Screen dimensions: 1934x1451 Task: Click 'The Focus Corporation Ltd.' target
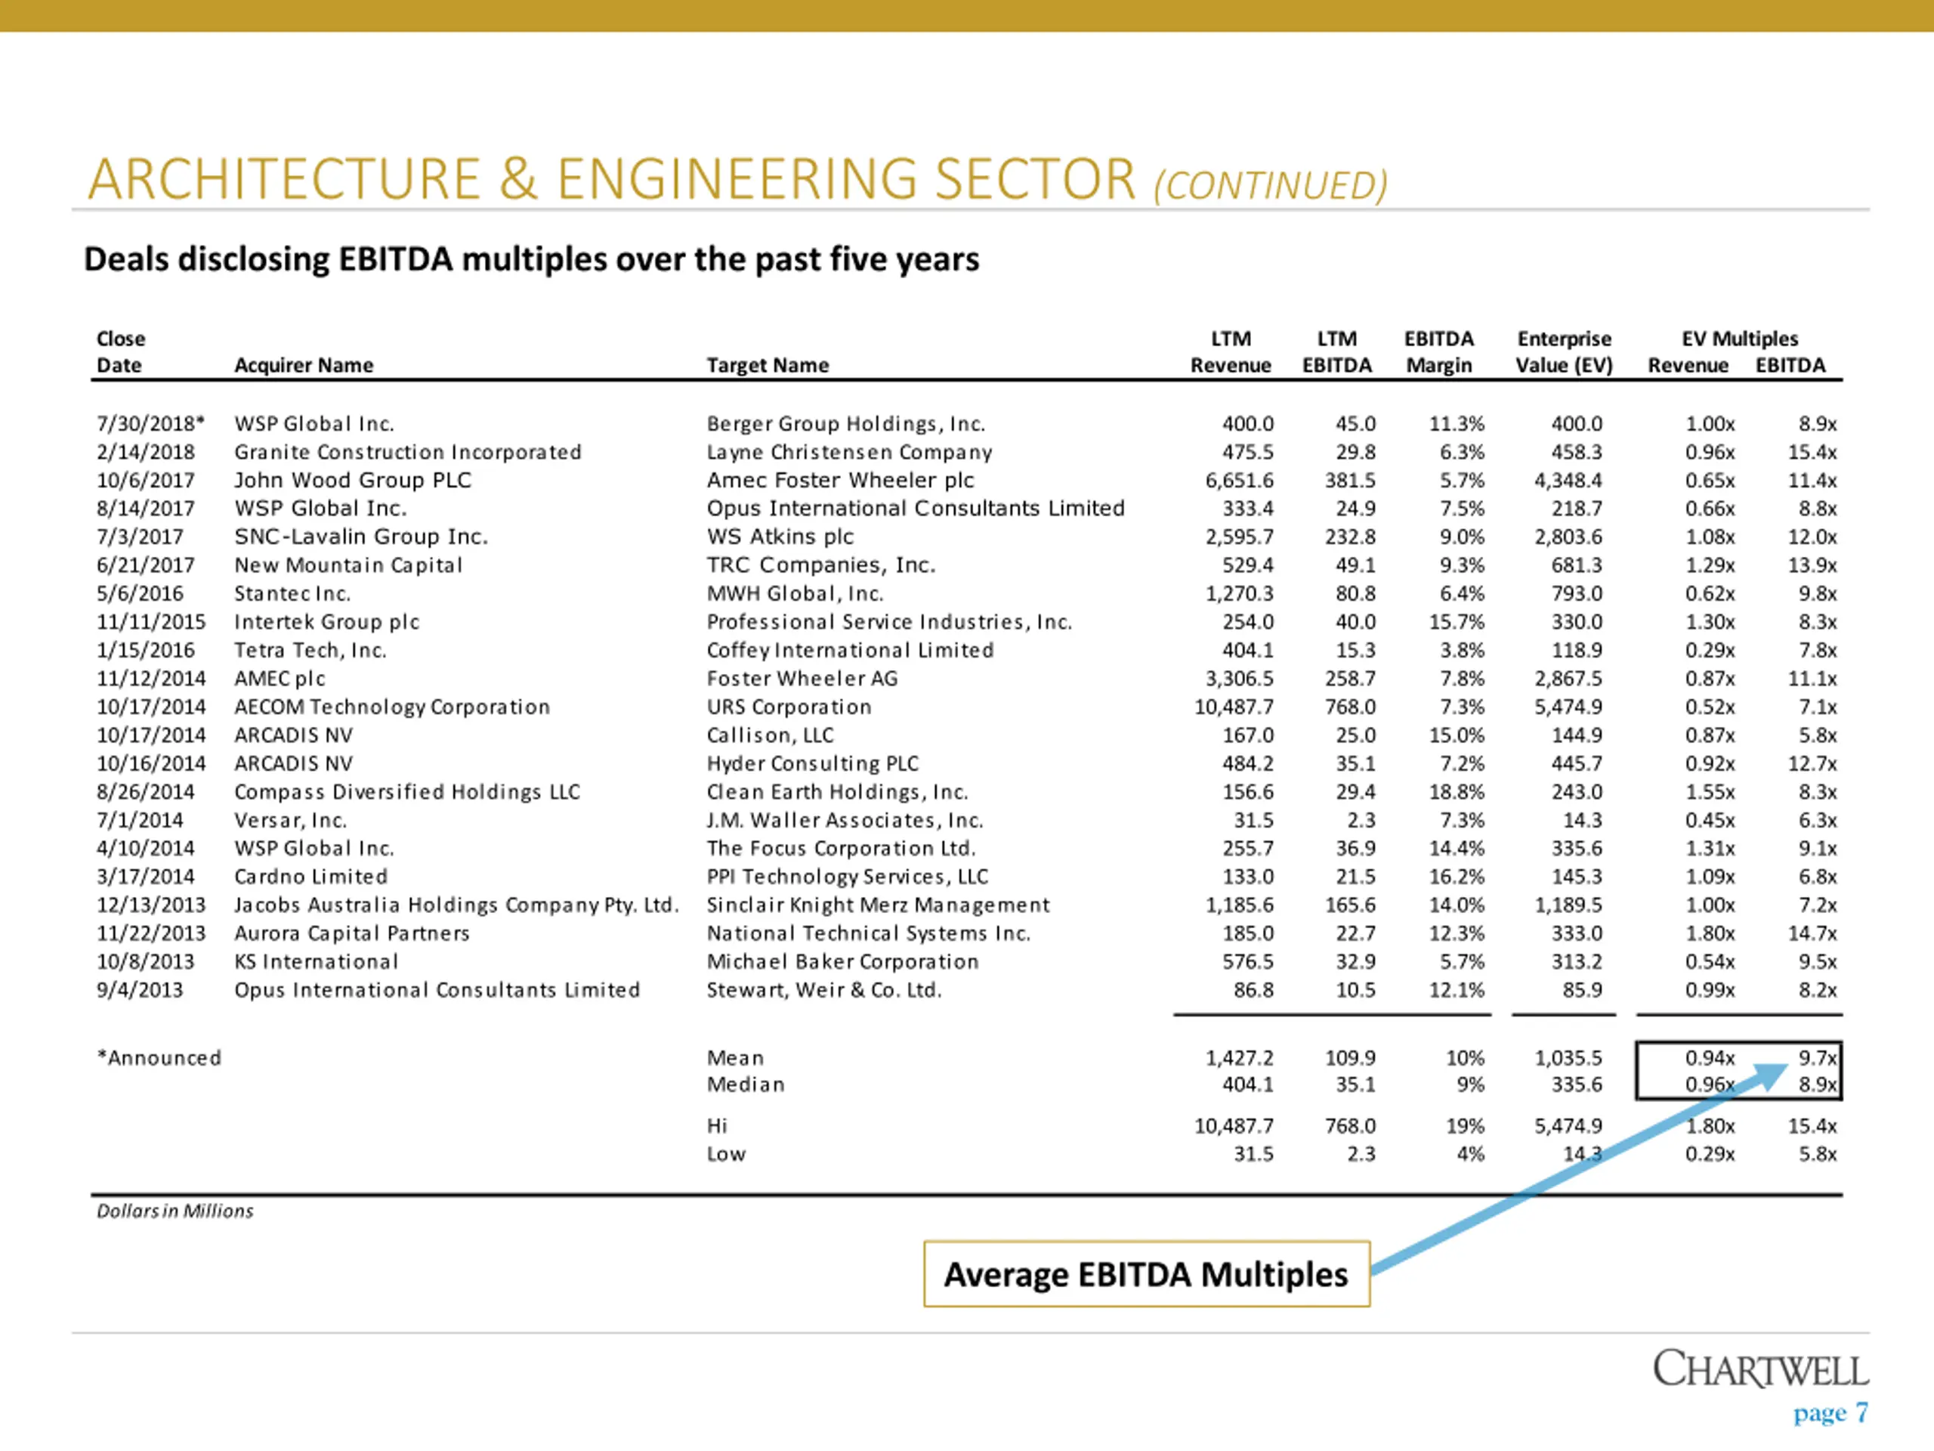(841, 849)
